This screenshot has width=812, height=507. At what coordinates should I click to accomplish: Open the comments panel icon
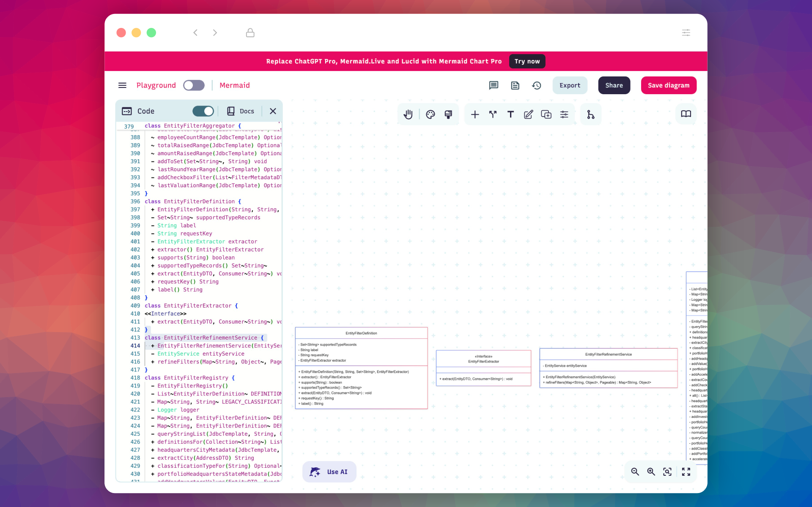coord(494,85)
